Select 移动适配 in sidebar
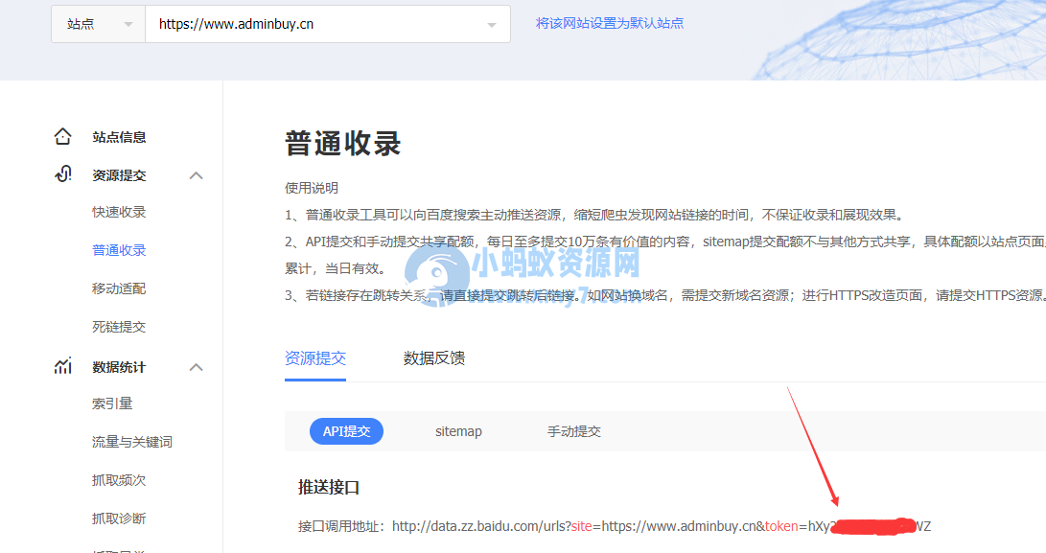The image size is (1046, 553). click(x=119, y=288)
